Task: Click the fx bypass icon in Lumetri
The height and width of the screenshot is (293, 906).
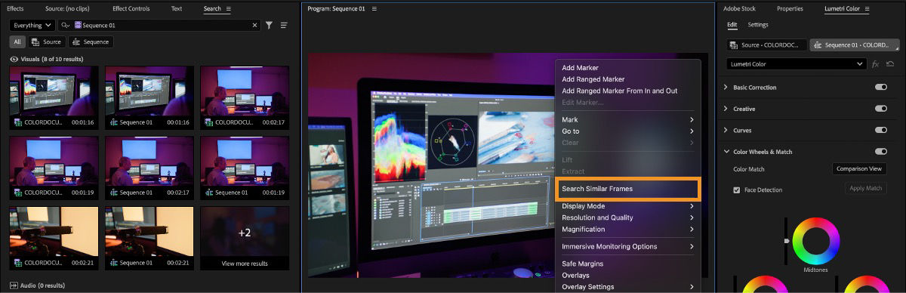Action: (x=876, y=64)
